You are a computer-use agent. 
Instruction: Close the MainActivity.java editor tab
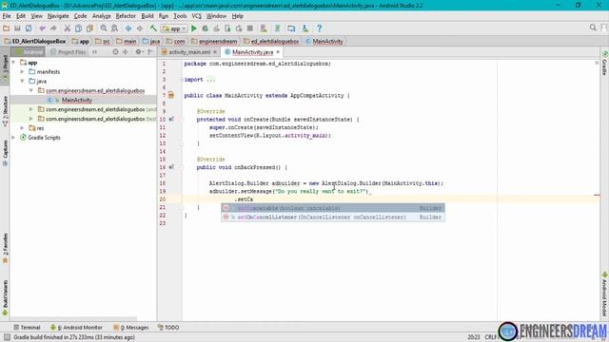pos(278,52)
